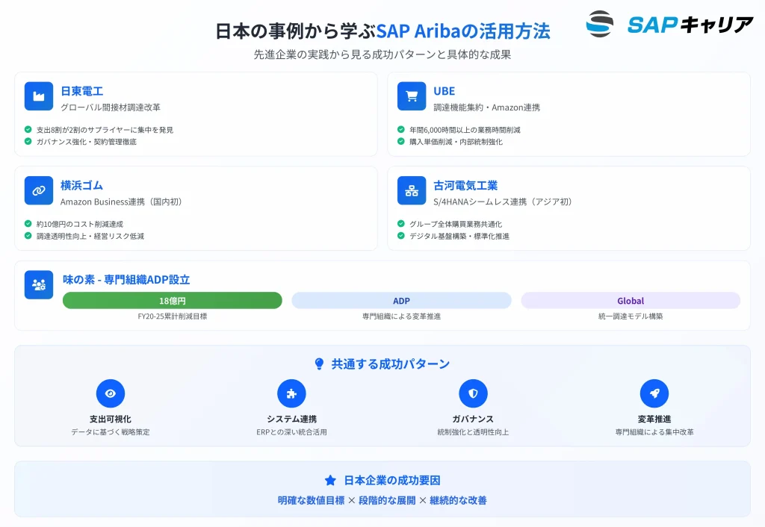765x527 pixels.
Task: Click the text Amazon Business連携（国内初）
Action: [121, 202]
